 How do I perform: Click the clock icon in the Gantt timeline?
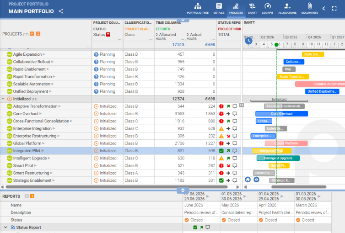click(248, 41)
